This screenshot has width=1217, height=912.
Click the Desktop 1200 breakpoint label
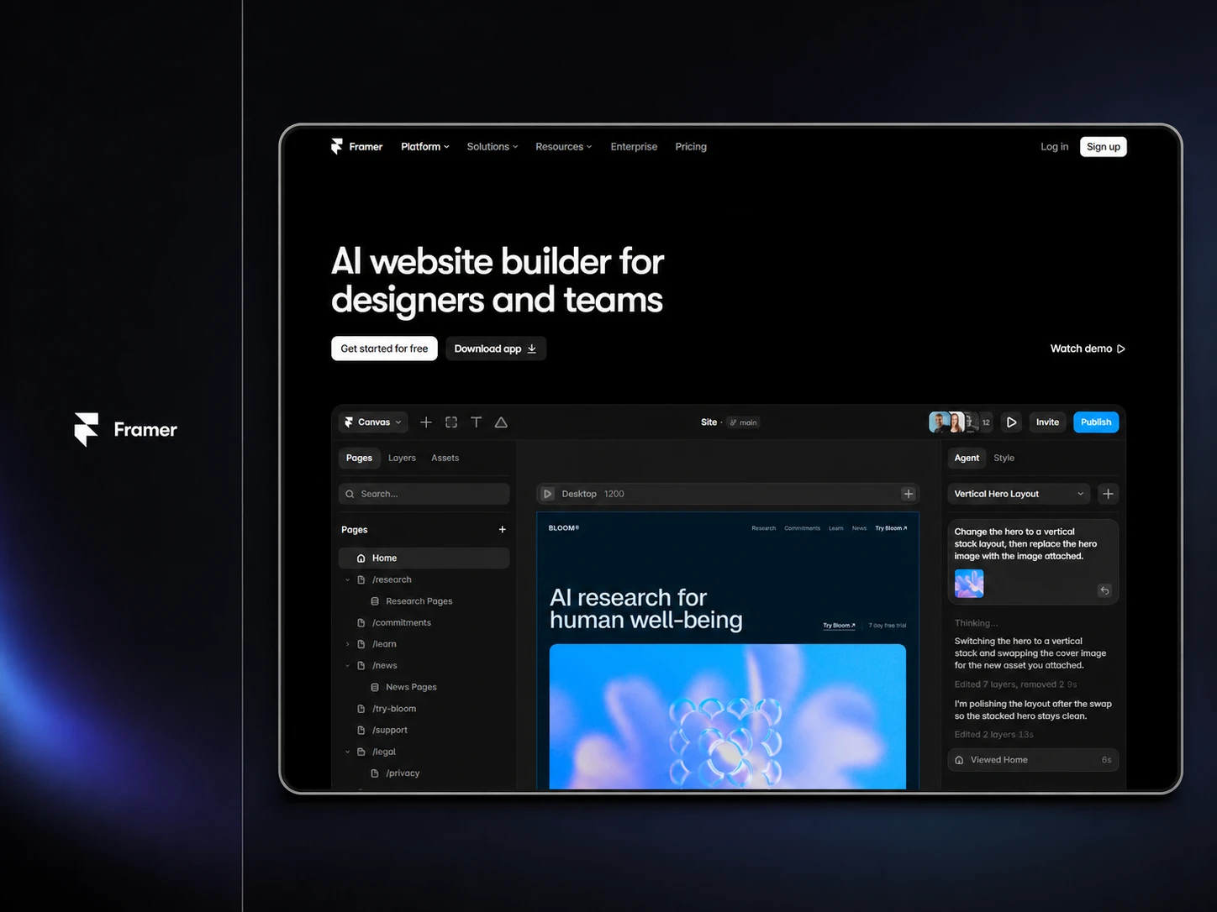click(593, 494)
